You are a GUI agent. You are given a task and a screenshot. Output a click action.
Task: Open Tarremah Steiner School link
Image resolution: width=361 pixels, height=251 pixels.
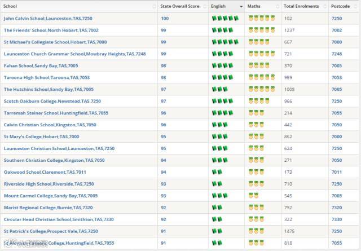(x=56, y=113)
